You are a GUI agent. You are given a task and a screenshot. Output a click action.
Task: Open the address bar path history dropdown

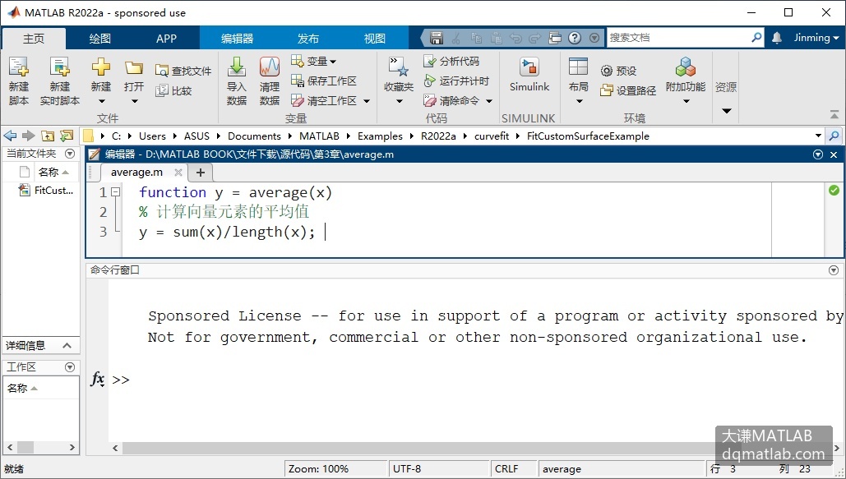819,136
